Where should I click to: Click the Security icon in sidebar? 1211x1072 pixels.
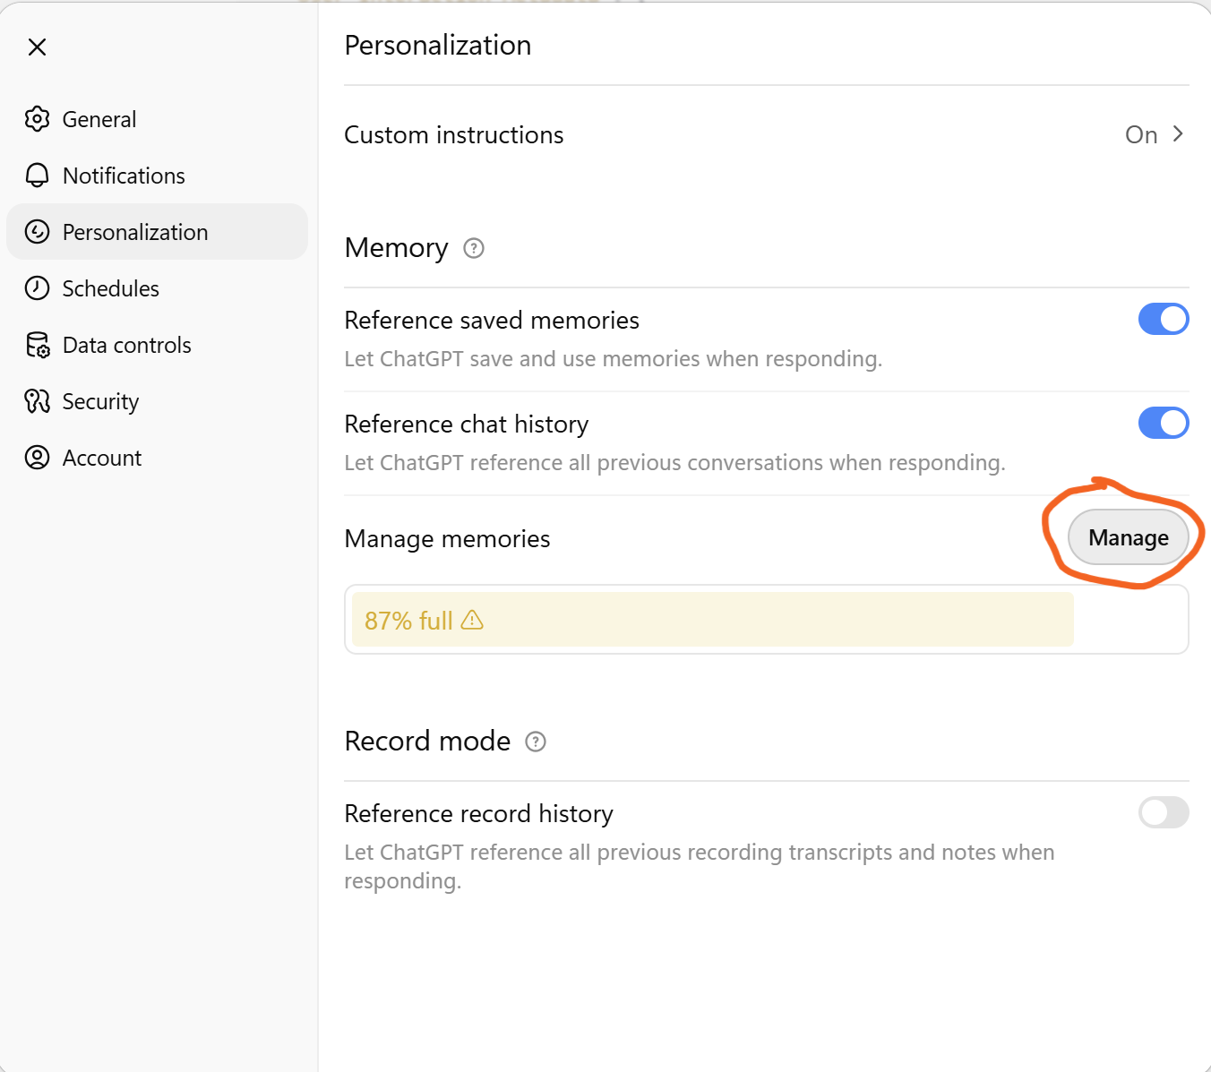[37, 401]
